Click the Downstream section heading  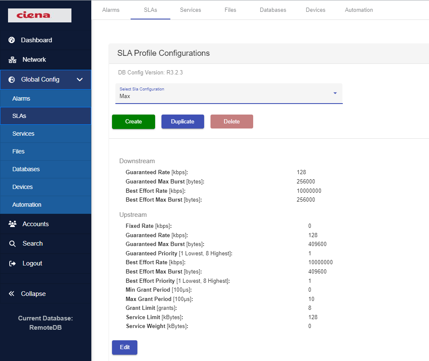tap(137, 161)
